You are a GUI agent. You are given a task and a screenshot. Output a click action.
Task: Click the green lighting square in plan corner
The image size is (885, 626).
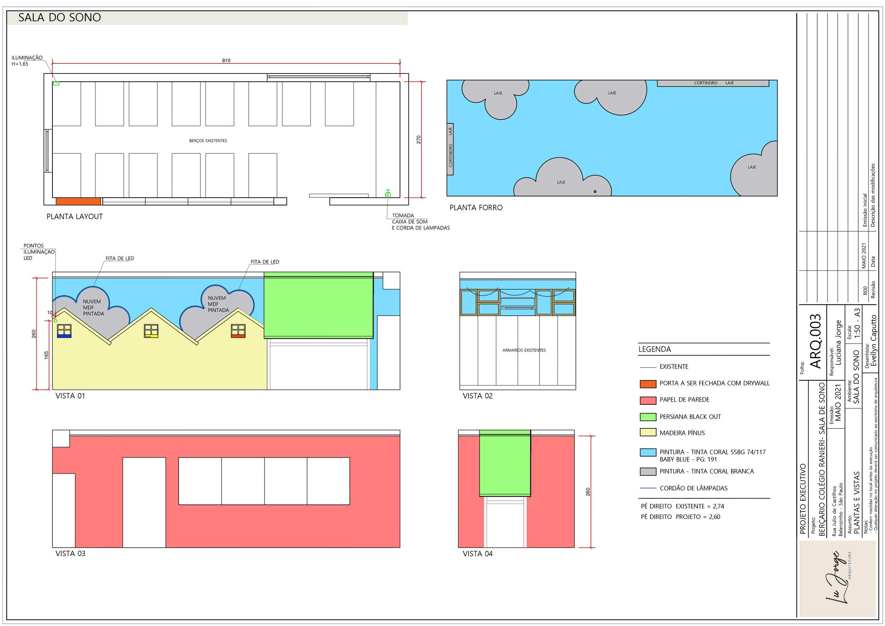[x=56, y=83]
